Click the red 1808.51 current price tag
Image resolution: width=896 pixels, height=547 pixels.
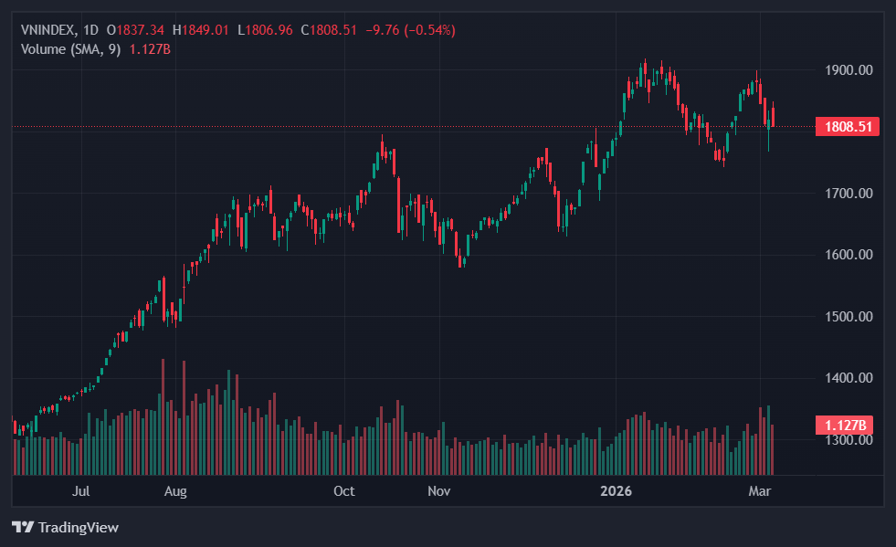click(x=847, y=127)
